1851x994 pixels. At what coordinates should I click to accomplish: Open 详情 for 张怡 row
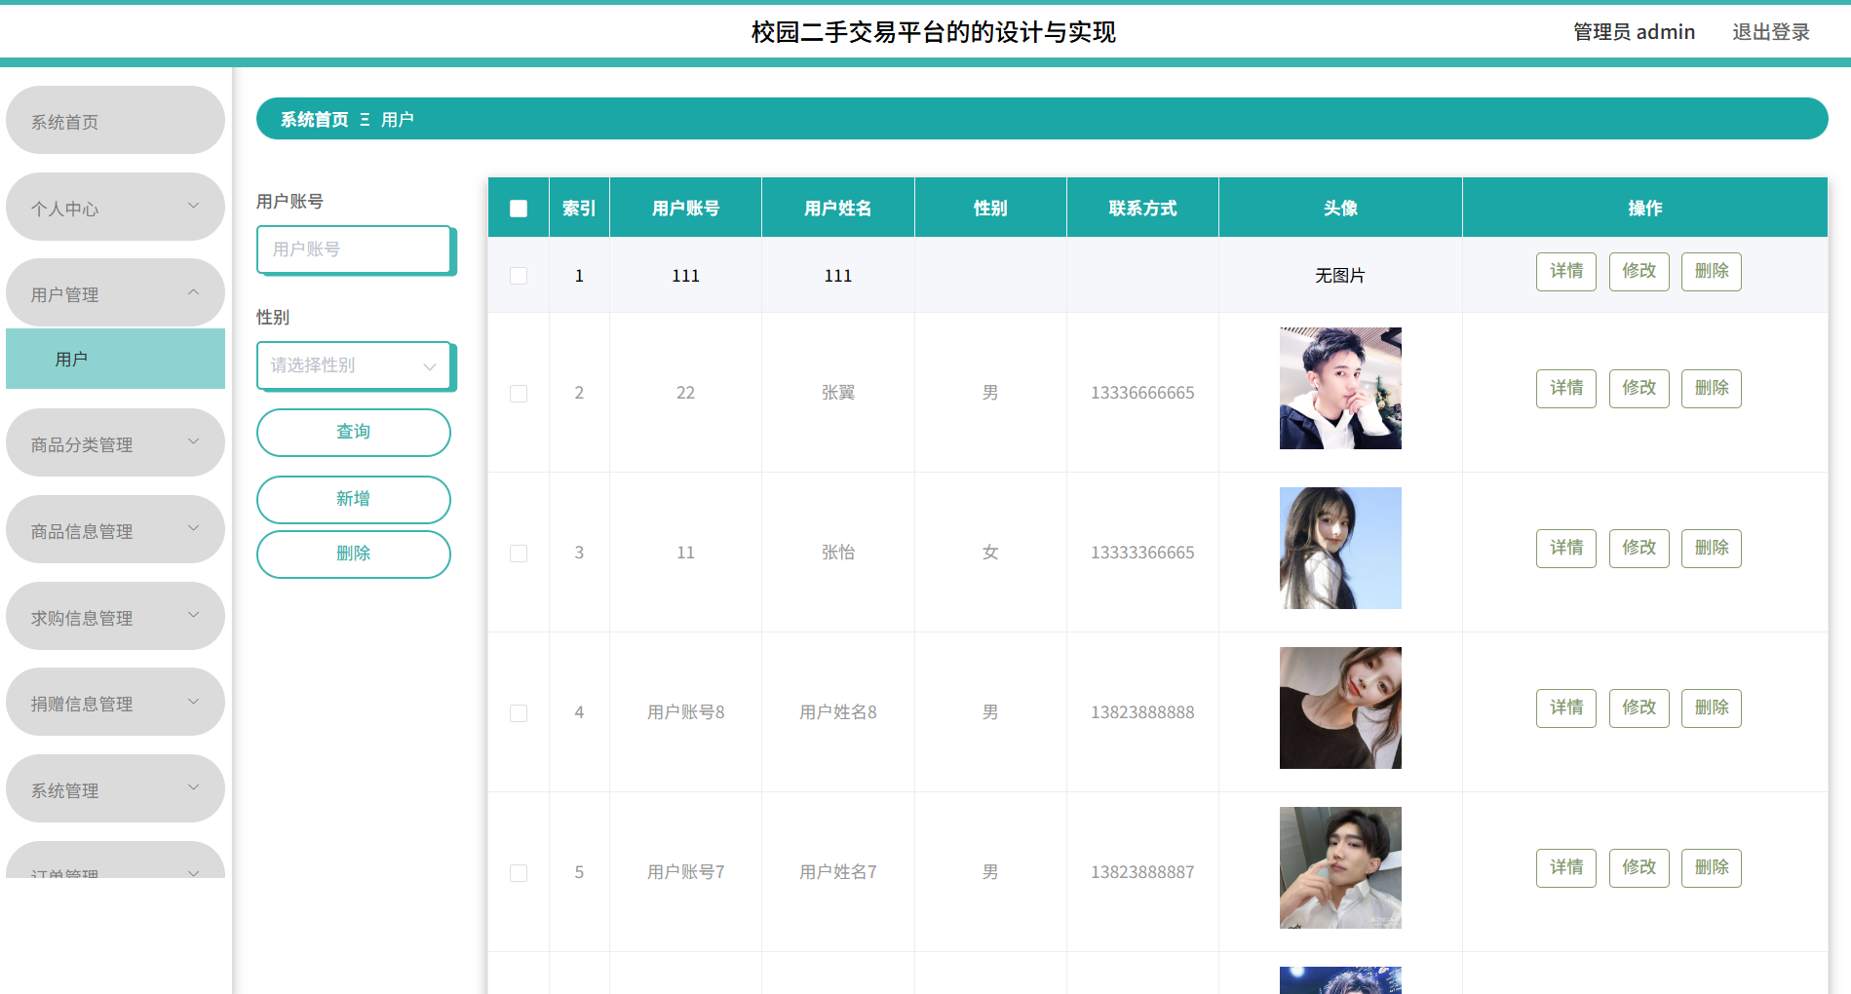click(1566, 549)
